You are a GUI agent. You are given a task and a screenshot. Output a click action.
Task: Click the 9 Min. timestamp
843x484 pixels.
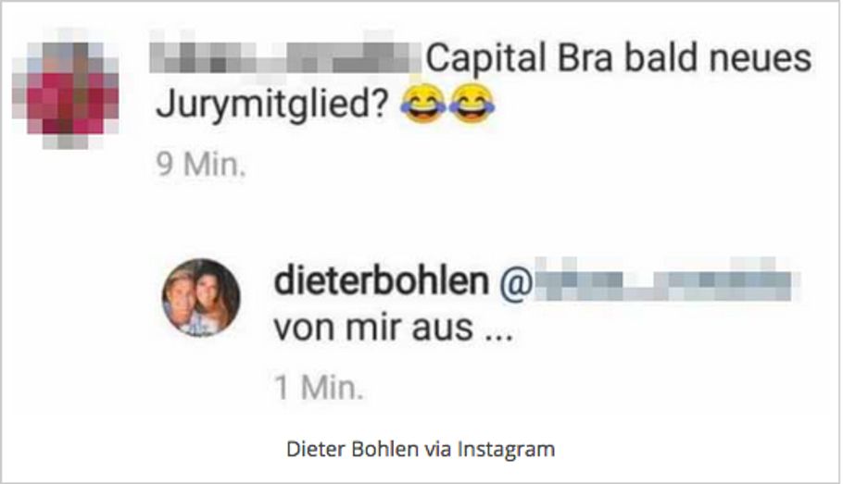[x=201, y=164]
